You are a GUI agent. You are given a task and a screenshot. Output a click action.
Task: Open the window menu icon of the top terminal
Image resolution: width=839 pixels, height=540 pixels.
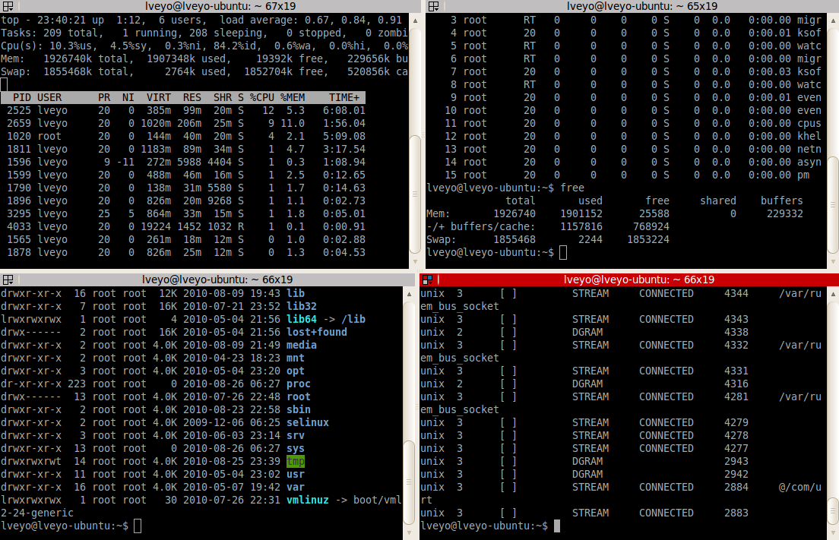coord(8,6)
